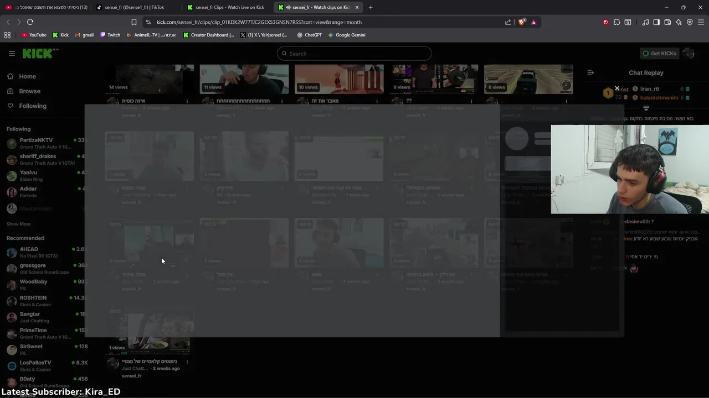Open a new browser tab
709x398 pixels.
click(371, 7)
